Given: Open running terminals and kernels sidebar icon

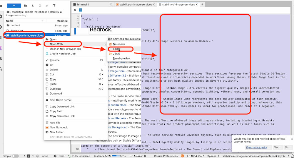Looking at the screenshot, I should point(1,16).
